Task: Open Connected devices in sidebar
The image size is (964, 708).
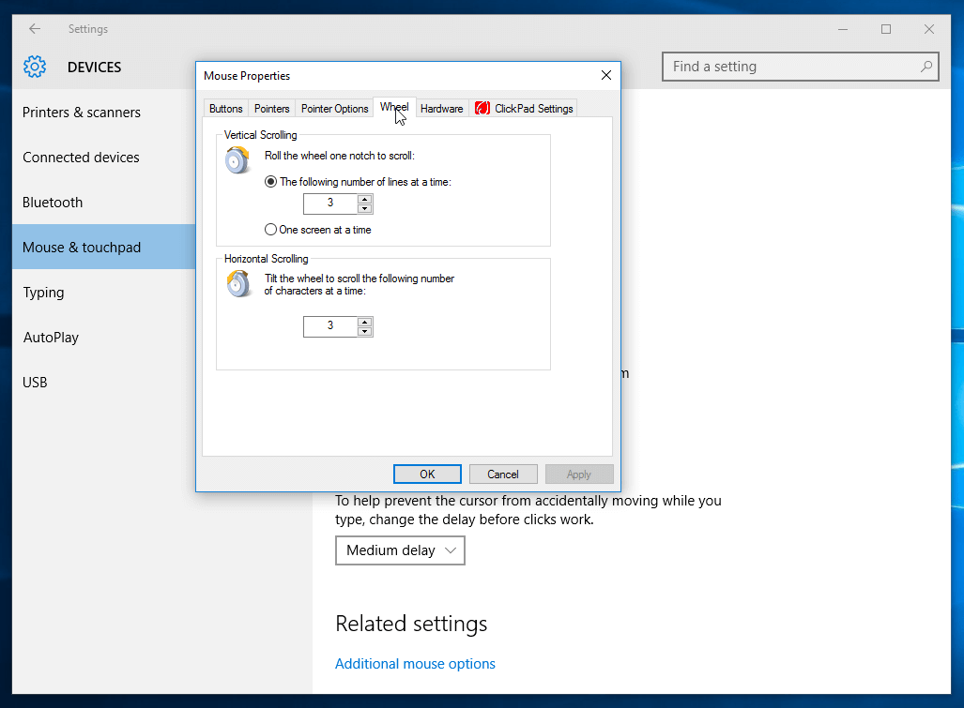Action: pyautogui.click(x=104, y=158)
